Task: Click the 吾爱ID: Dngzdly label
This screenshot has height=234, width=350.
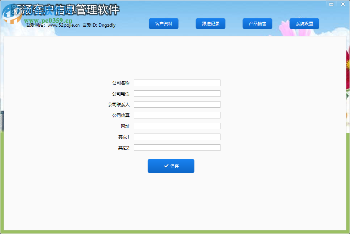Action: coord(99,25)
